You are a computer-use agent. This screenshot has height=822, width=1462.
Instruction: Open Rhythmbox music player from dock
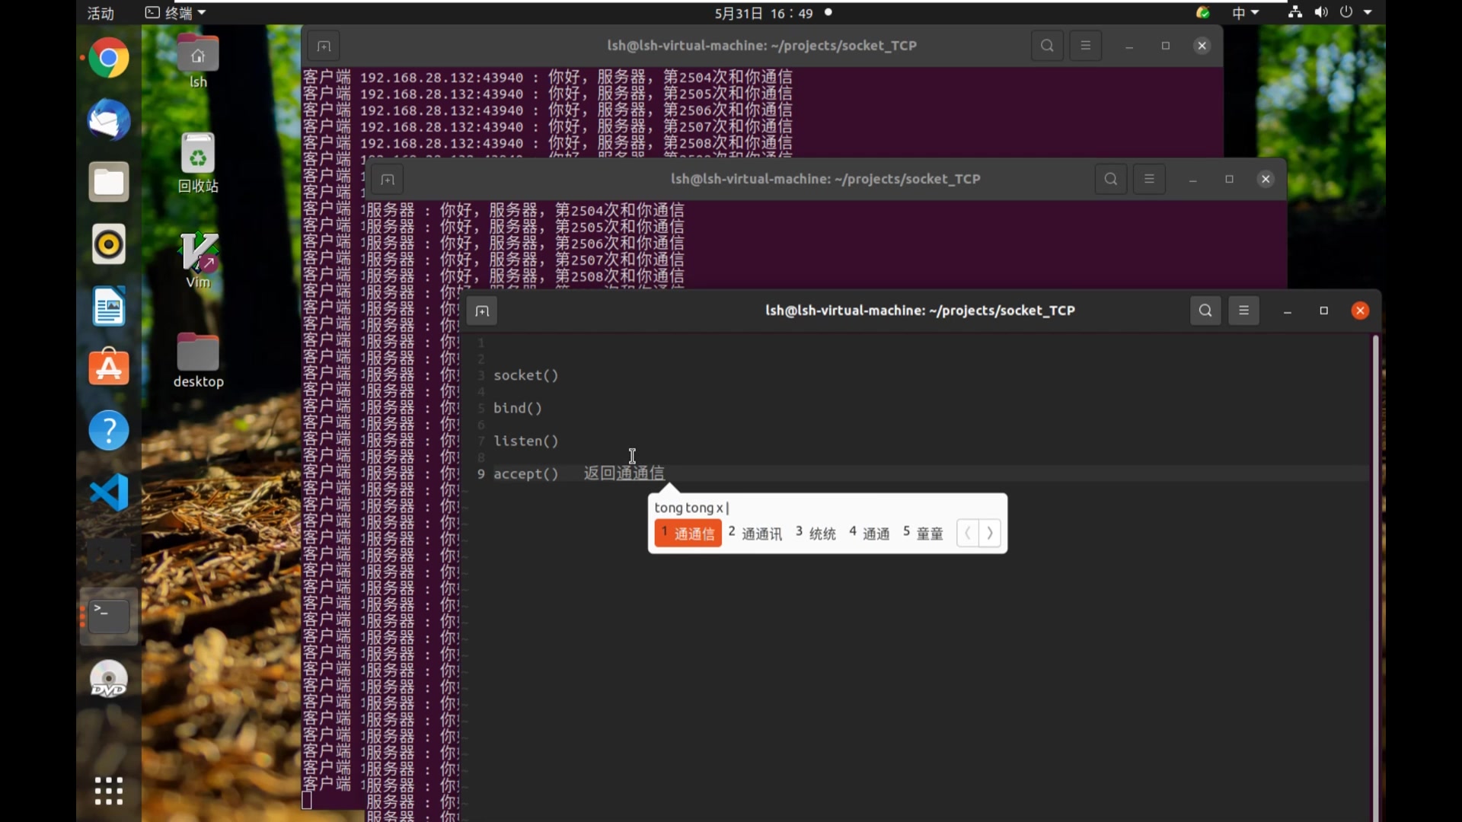pyautogui.click(x=108, y=244)
